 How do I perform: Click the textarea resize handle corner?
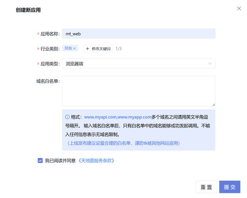[213, 104]
